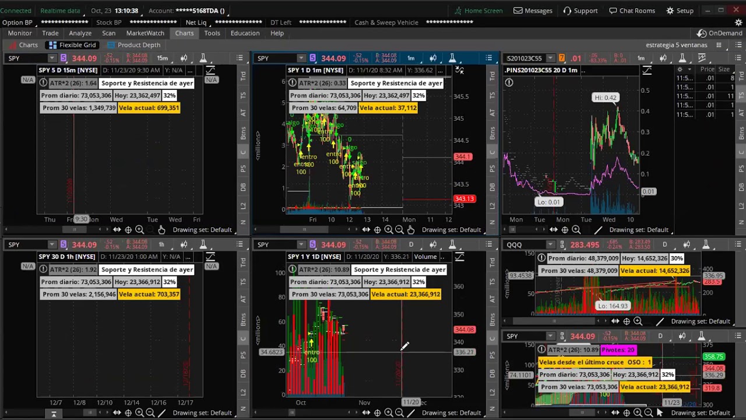Select drawing pencil under PINS option chart
746x420 pixels.
click(599, 230)
